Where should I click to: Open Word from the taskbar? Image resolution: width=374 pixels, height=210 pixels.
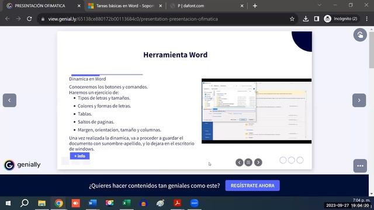(92, 203)
